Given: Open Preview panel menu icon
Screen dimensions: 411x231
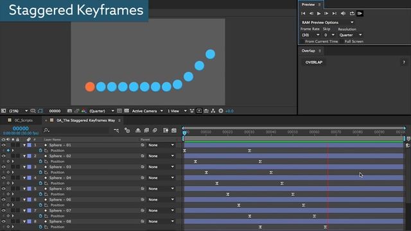Looking at the screenshot, I should (x=320, y=4).
